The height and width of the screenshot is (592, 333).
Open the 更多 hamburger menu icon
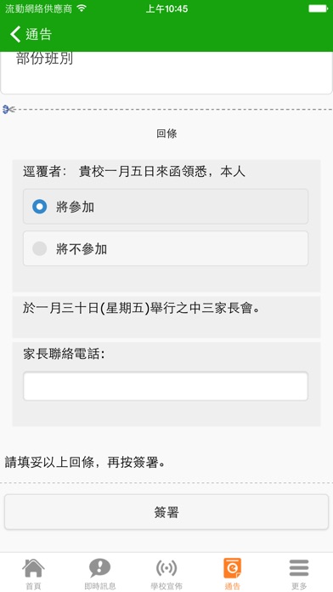click(299, 568)
